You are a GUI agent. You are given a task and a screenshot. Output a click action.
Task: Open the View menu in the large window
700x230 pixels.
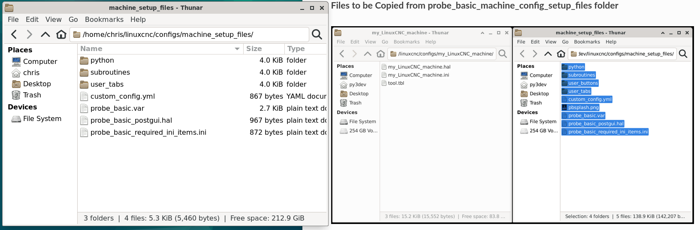tap(54, 19)
